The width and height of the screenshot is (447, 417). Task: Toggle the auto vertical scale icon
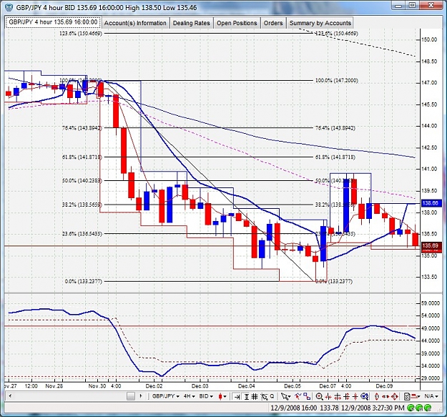click(x=247, y=396)
